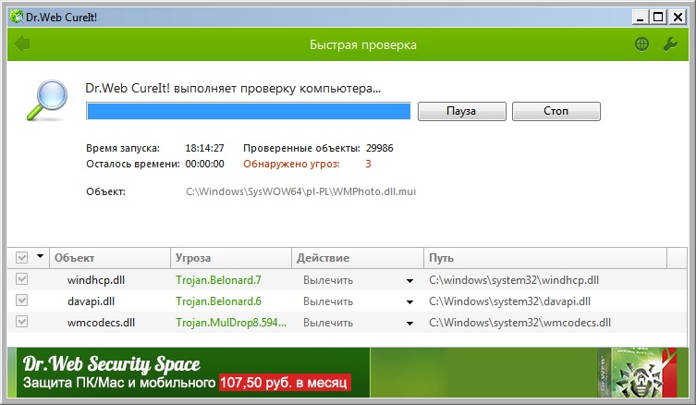Open the Trojan.Belonard.6 threat link
This screenshot has width=696, height=405.
coord(218,301)
